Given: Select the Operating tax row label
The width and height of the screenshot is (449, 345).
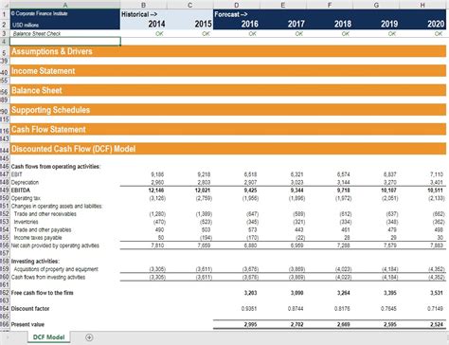Looking at the screenshot, I should click(26, 198).
